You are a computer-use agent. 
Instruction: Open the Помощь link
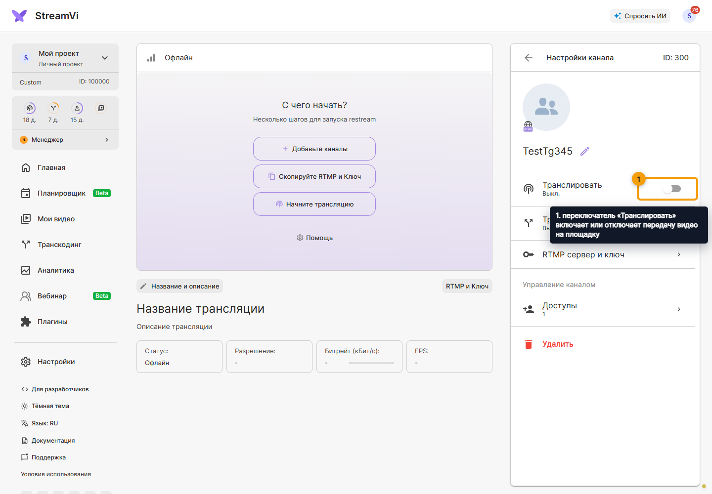314,238
